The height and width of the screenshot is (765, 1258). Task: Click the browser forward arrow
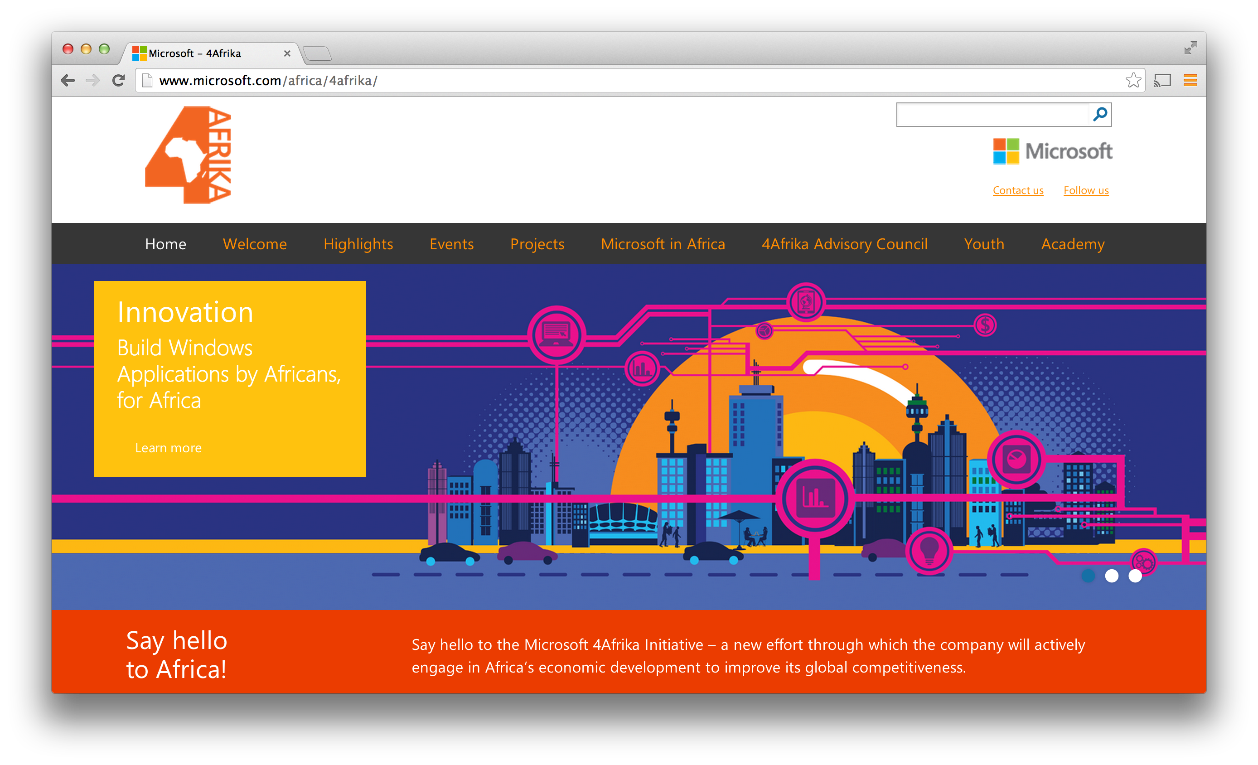[x=92, y=80]
